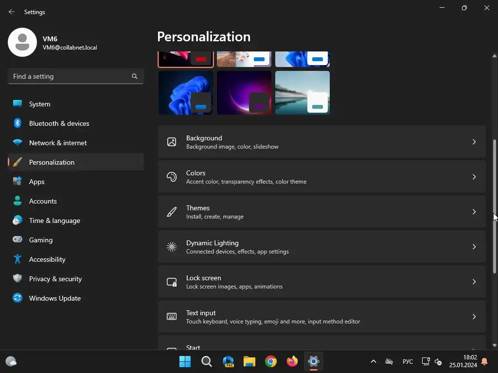Open Accent color, transparency effects row
This screenshot has width=498, height=373.
click(x=322, y=177)
